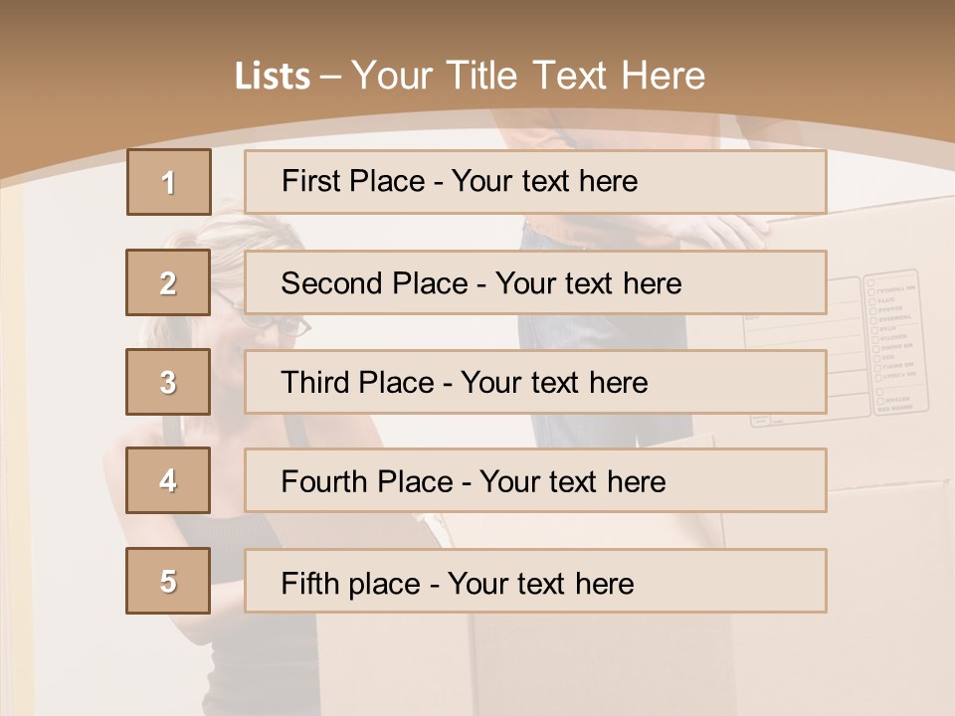The height and width of the screenshot is (716, 955).
Task: Select the Second Place text box
Action: 535,282
